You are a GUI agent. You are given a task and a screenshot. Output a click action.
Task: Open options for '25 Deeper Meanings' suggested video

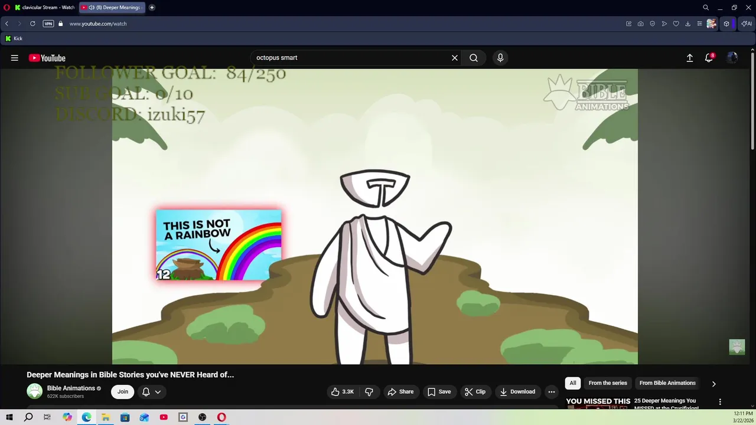(720, 402)
